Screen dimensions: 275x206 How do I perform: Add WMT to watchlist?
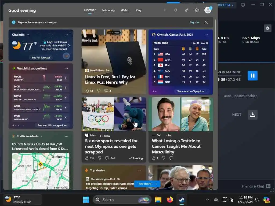coord(66,117)
